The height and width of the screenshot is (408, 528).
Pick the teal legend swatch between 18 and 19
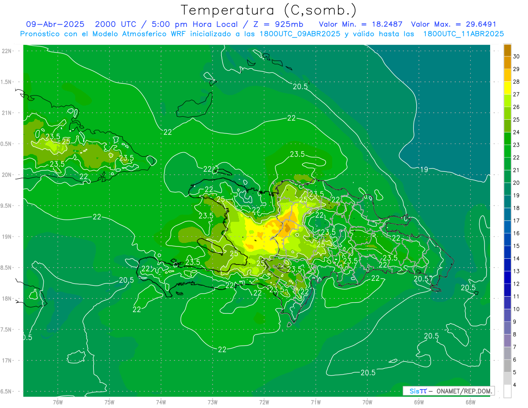point(507,202)
